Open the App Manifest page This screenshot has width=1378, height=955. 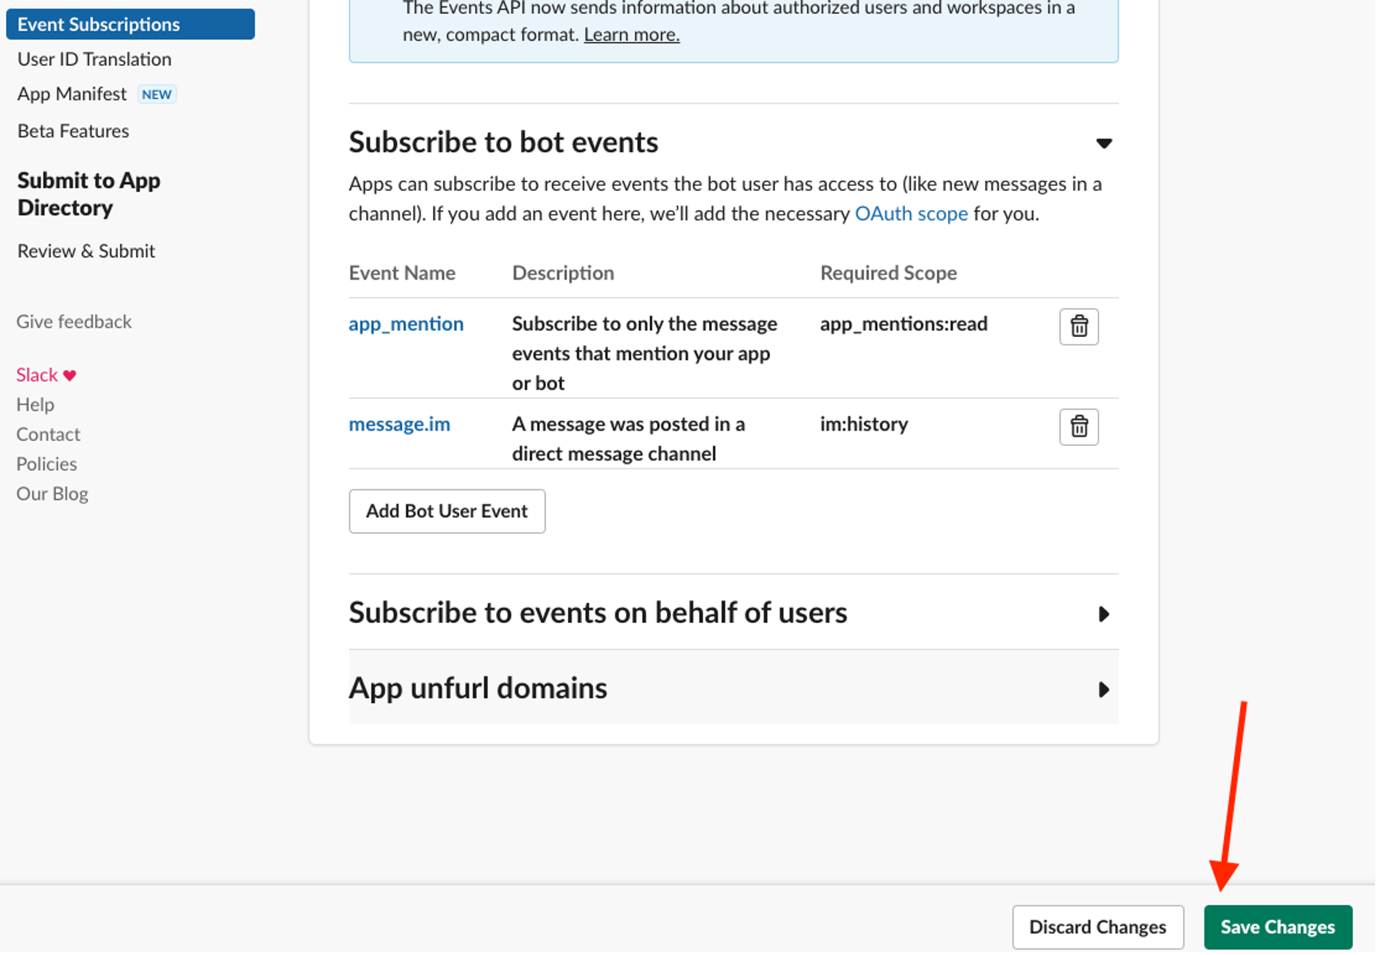tap(71, 93)
